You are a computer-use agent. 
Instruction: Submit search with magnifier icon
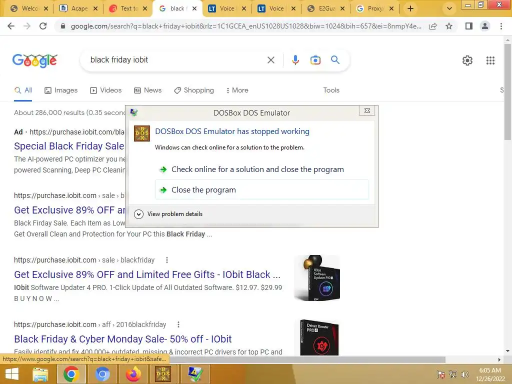tap(335, 60)
